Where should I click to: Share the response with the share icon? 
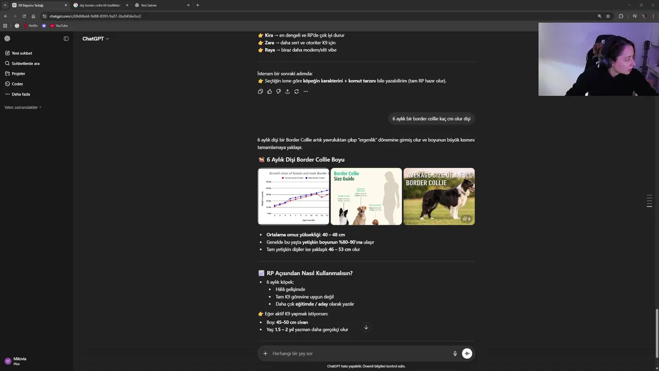(287, 91)
